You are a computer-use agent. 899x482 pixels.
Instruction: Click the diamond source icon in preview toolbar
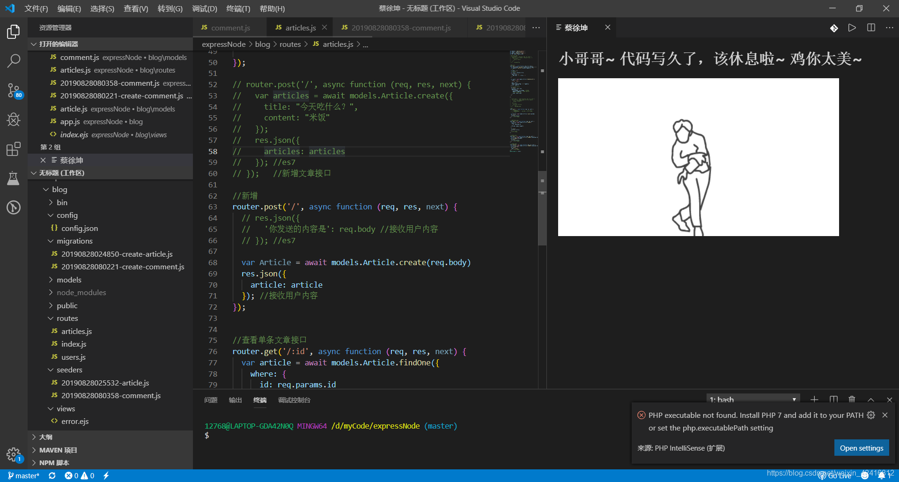point(834,28)
